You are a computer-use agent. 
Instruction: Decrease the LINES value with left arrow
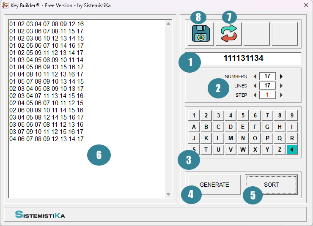coord(255,86)
